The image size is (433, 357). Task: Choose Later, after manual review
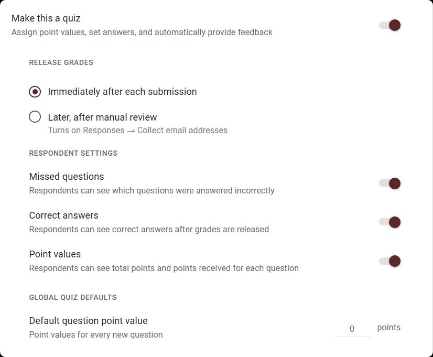pos(35,117)
